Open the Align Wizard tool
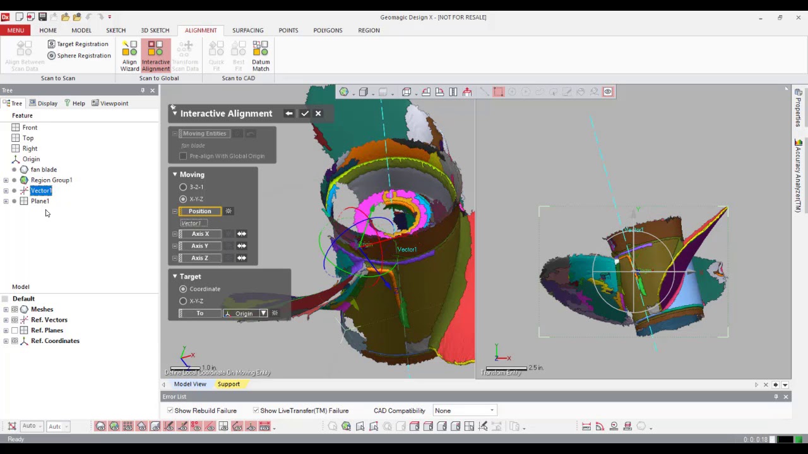The image size is (808, 454). [129, 56]
